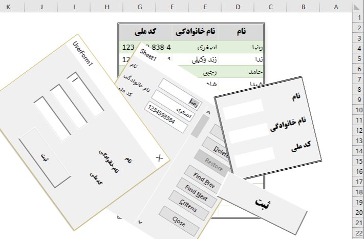Viewport: 364px width, 239px height.
Task: Click the نام خانوادگی label in the Sheet1 form
Action: point(137,84)
